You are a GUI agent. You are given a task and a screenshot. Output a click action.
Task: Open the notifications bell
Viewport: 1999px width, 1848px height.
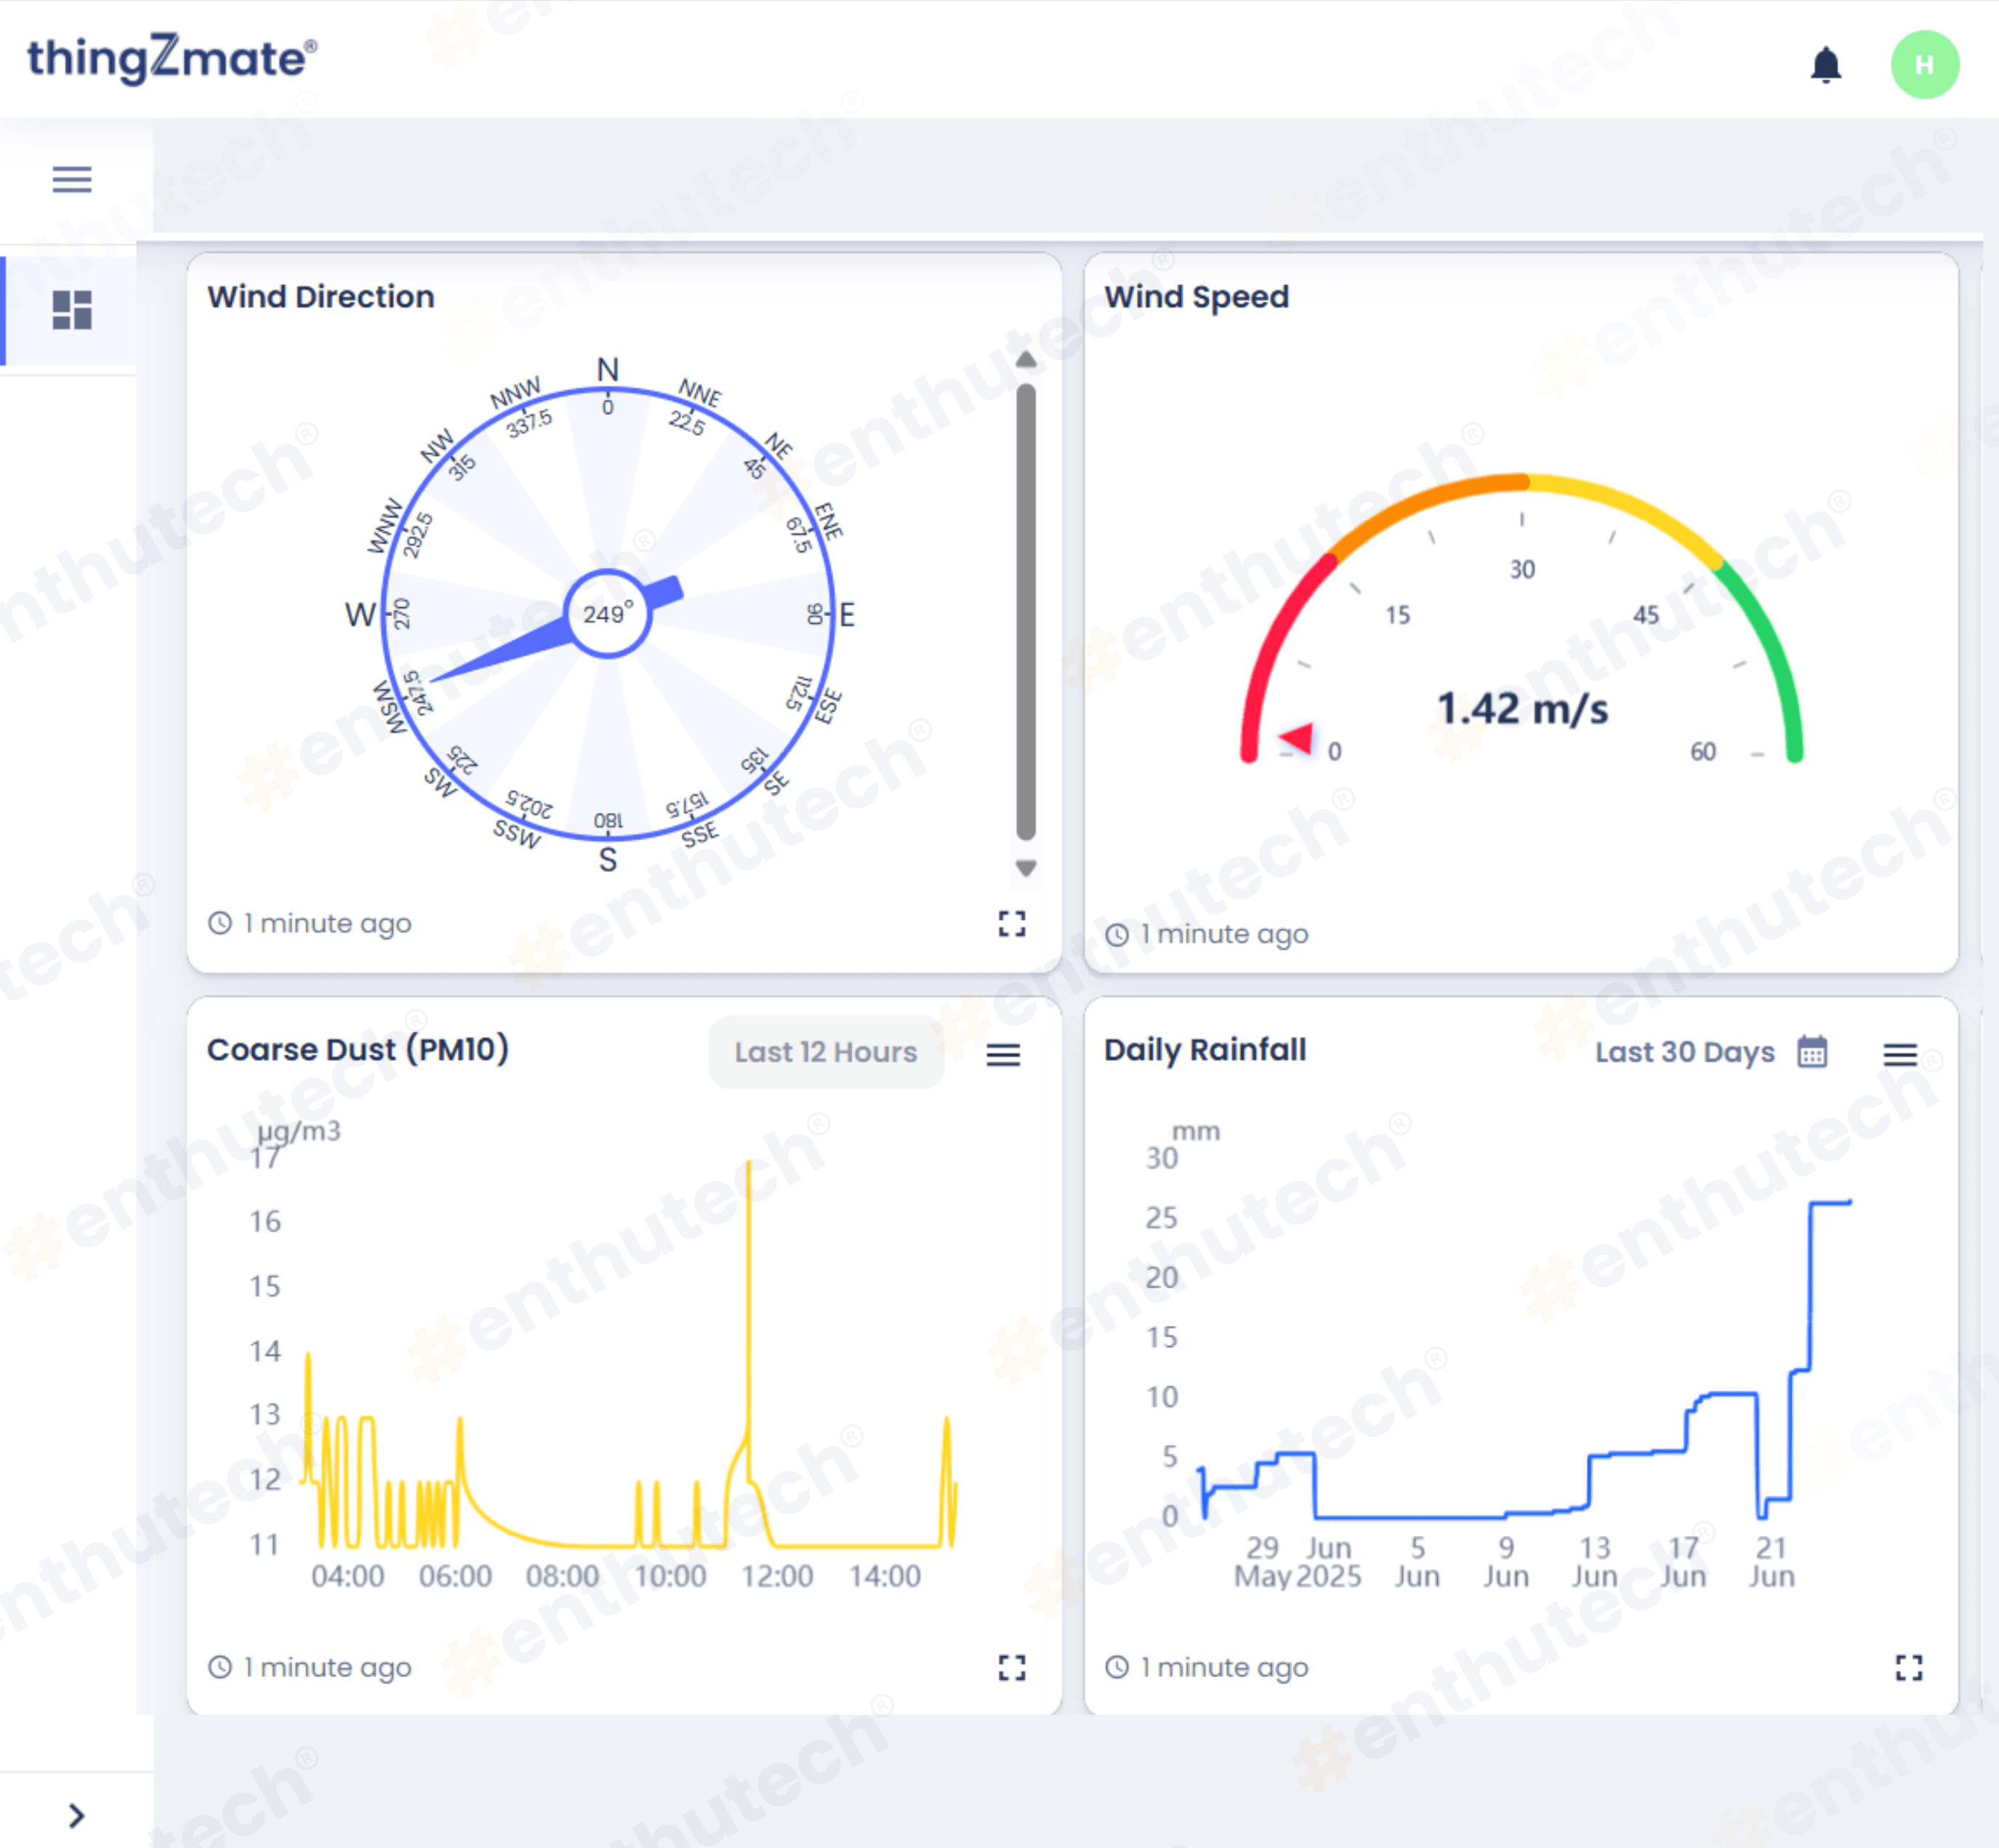pyautogui.click(x=1825, y=66)
